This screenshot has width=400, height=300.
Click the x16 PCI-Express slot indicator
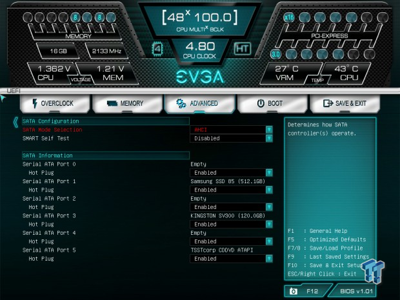click(x=289, y=17)
